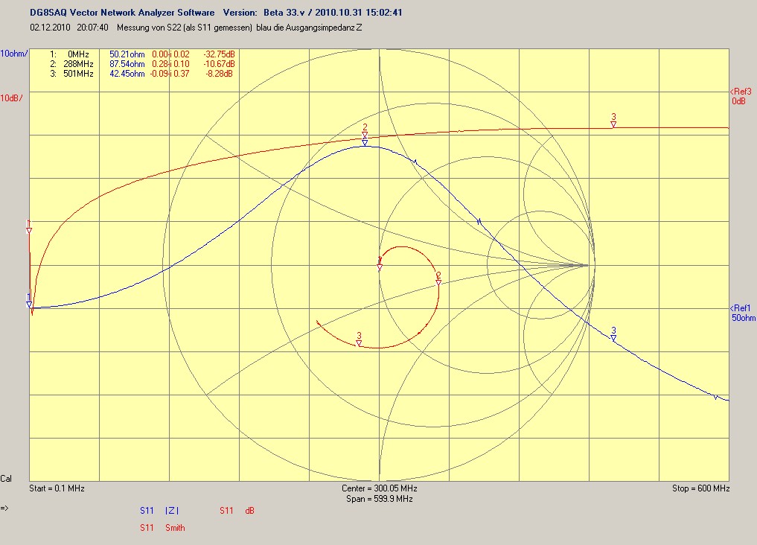Click the Stop = 600 MHz label
The image size is (757, 545).
701,488
